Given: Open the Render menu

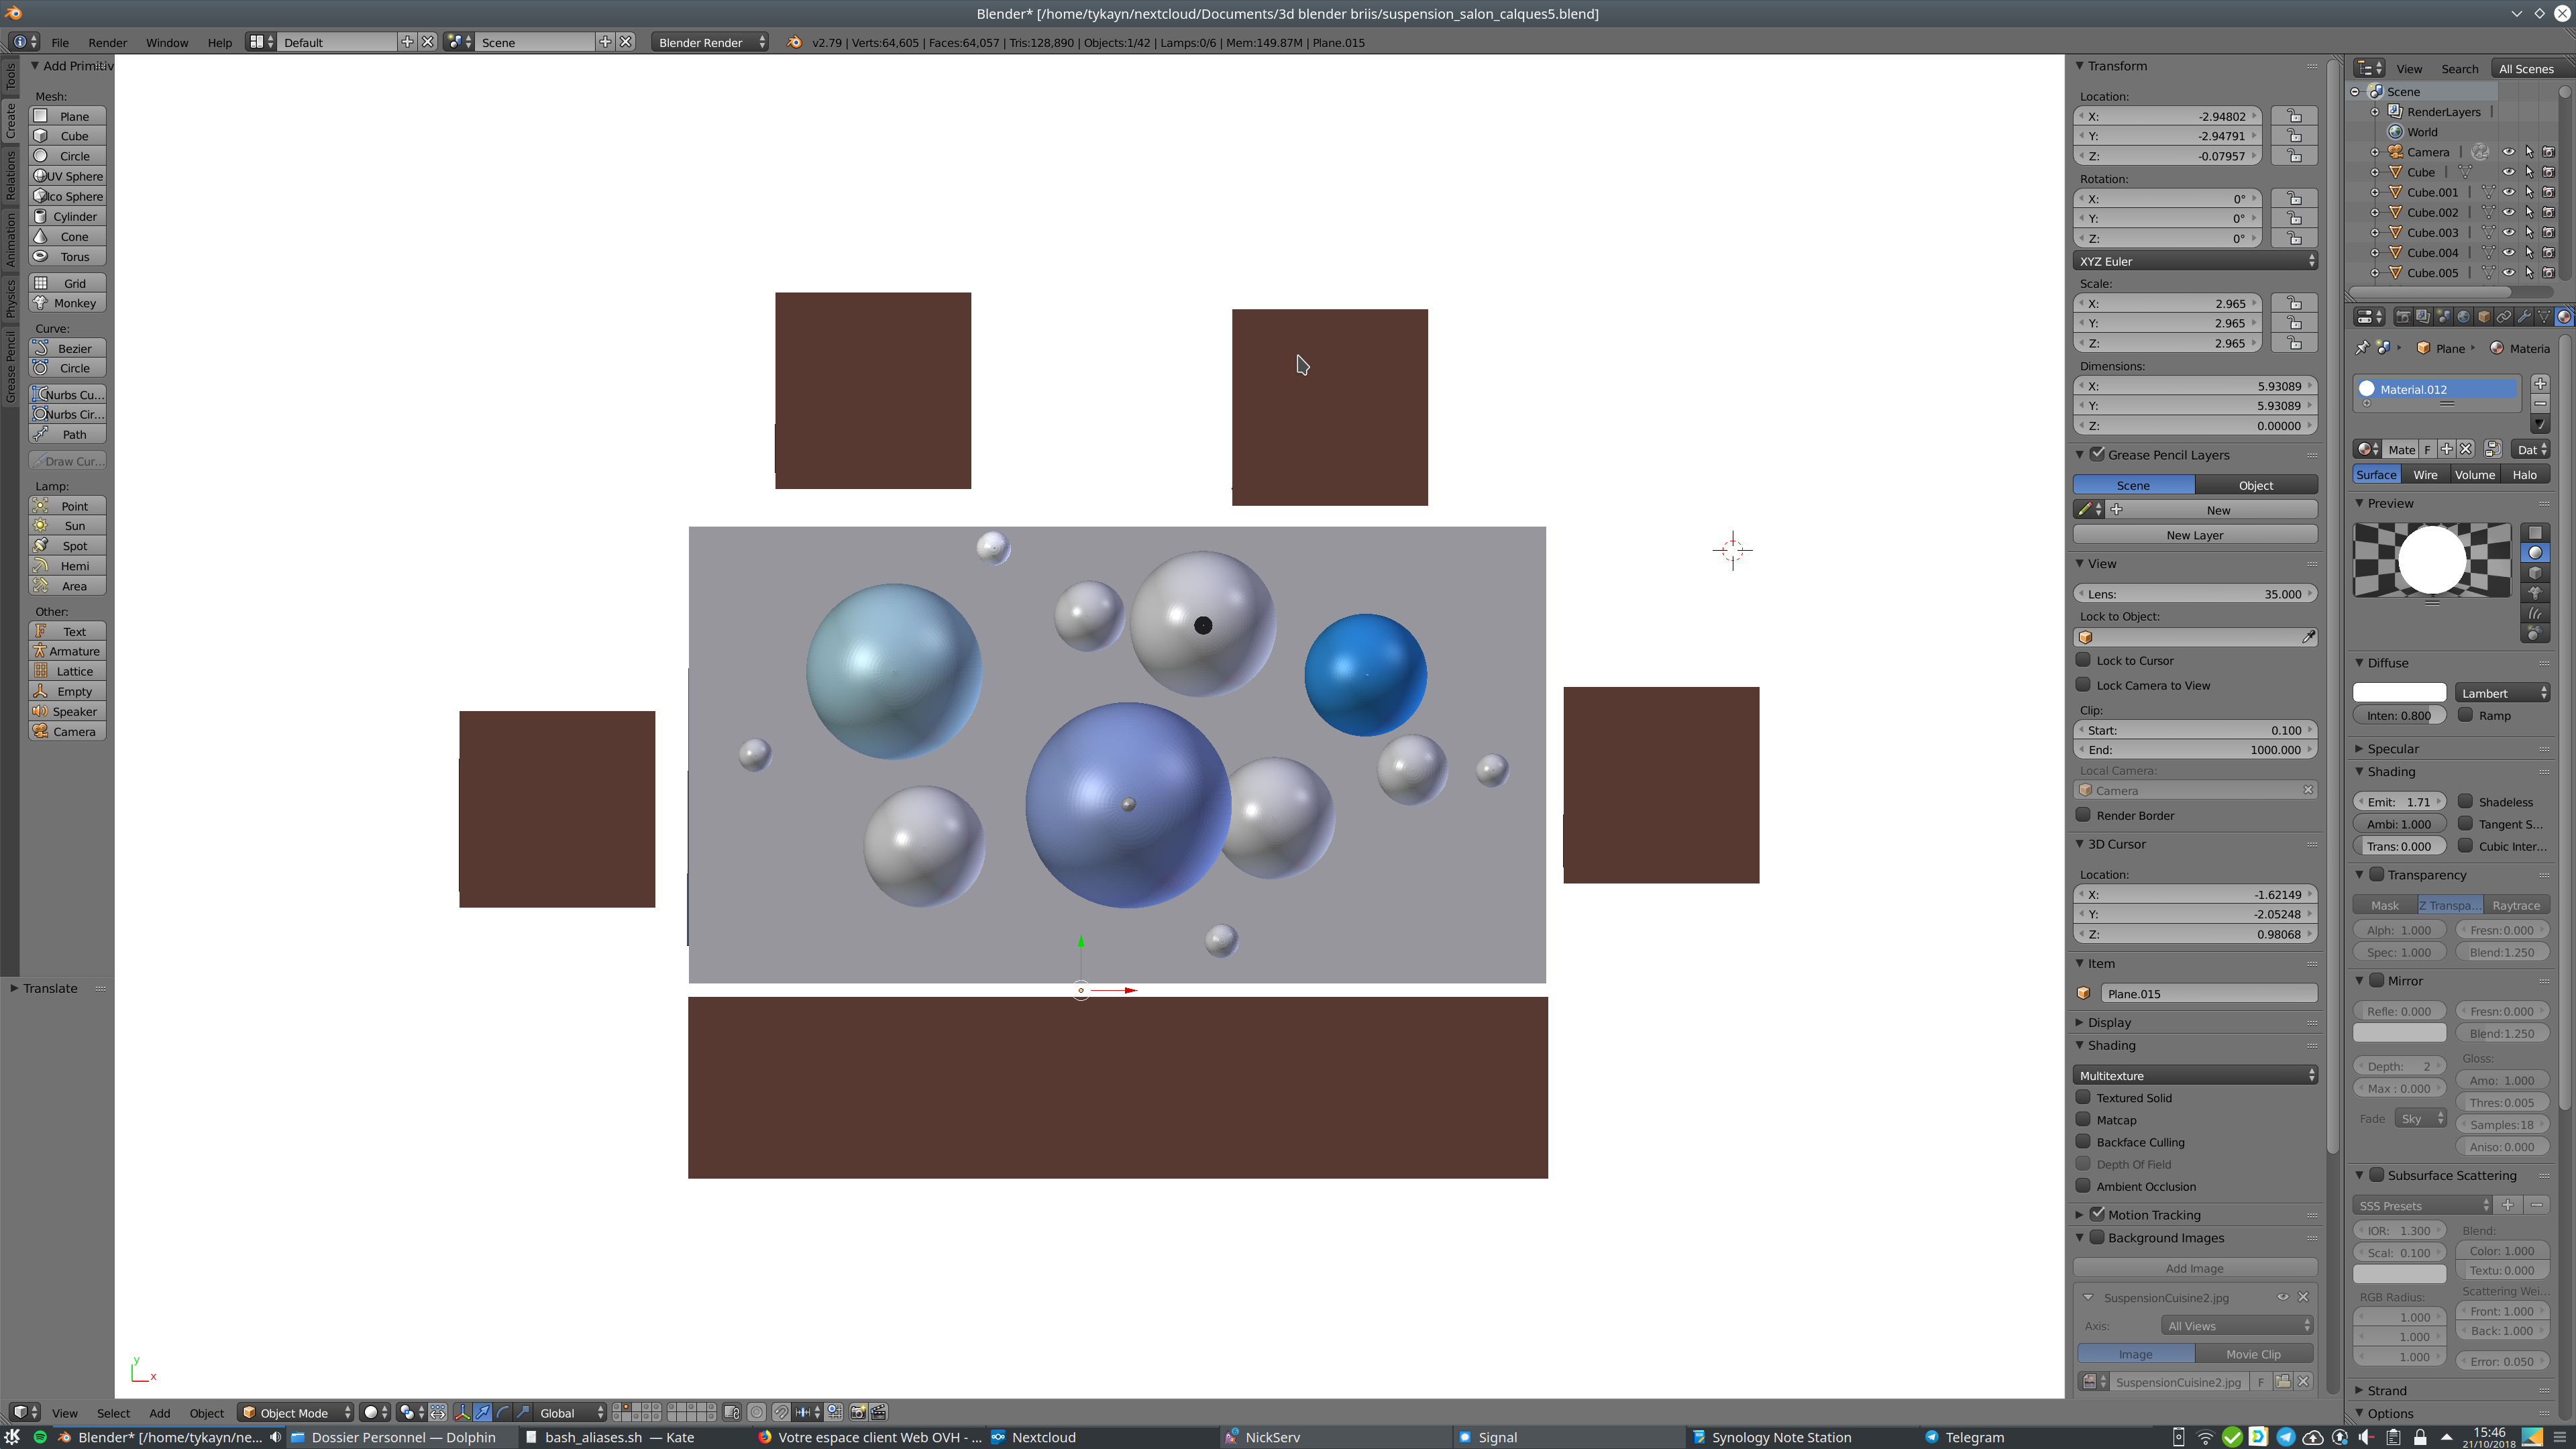Looking at the screenshot, I should [107, 42].
